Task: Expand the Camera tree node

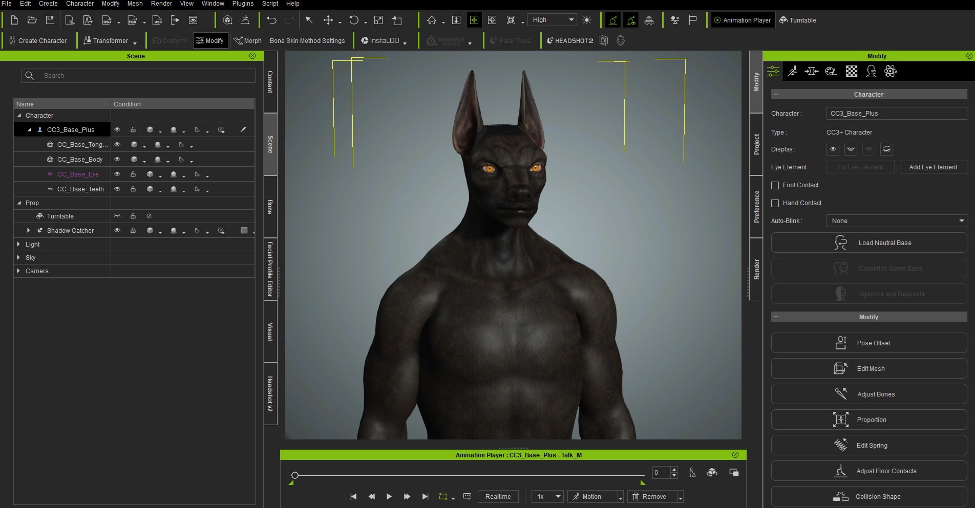Action: click(19, 271)
